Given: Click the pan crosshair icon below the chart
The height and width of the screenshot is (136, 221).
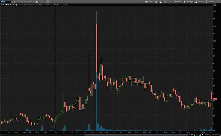Looking at the screenshot, I should (x=195, y=135).
